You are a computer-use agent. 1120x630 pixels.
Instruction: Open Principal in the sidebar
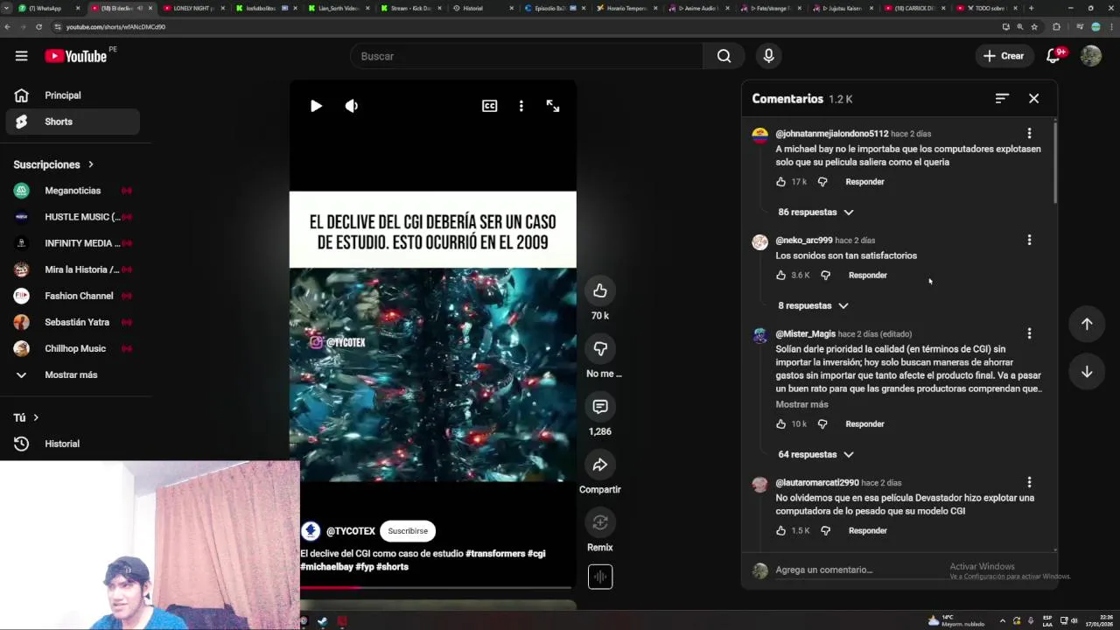73,95
